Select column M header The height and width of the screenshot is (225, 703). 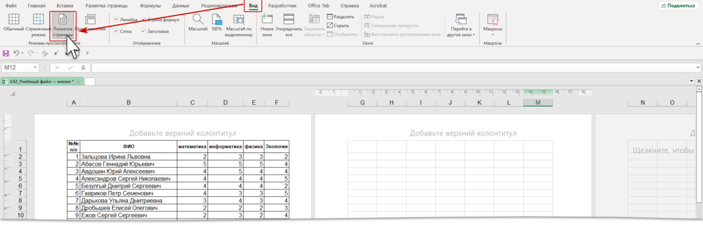tap(538, 103)
